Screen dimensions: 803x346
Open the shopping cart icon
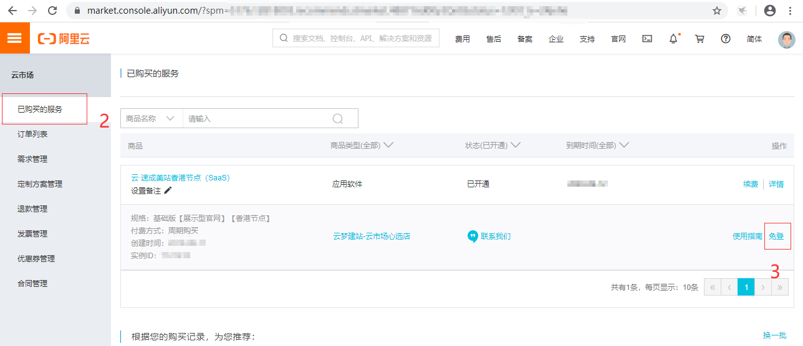[700, 39]
